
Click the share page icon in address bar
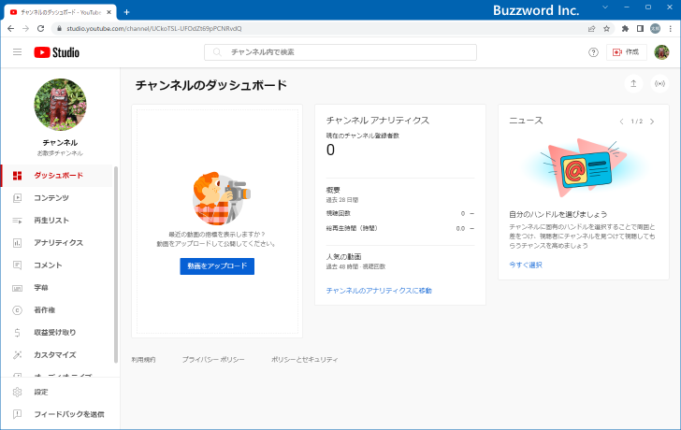click(x=591, y=29)
